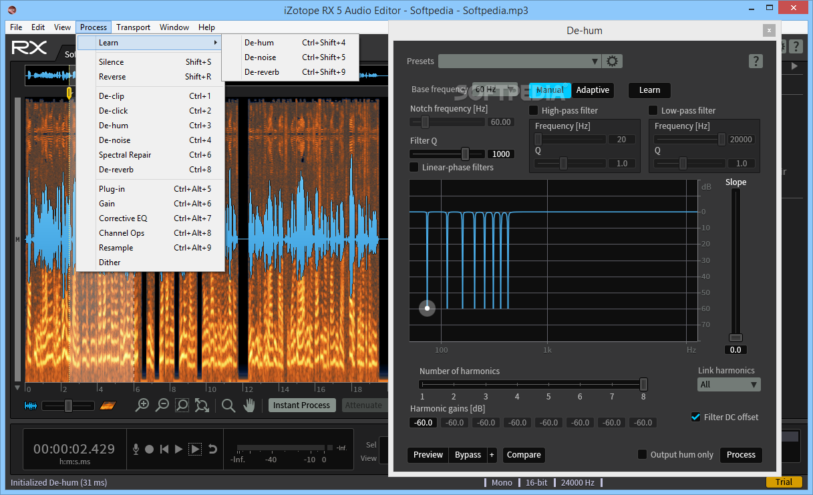
Task: Click the Compare button
Action: [524, 455]
